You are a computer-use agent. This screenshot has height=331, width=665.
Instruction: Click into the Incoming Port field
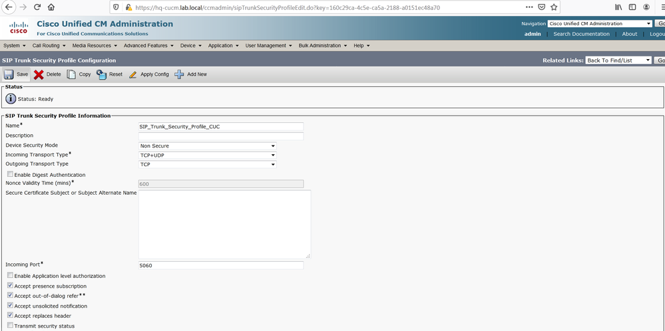pos(220,265)
